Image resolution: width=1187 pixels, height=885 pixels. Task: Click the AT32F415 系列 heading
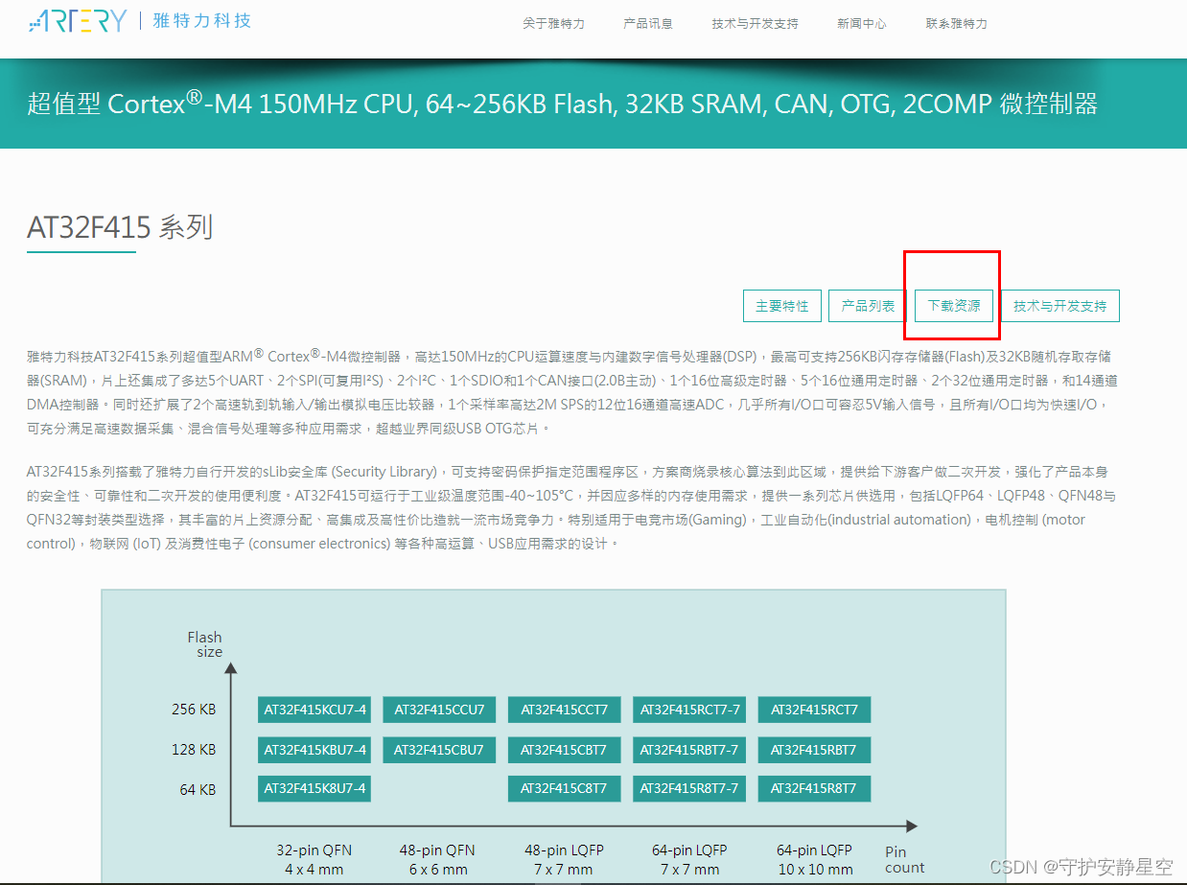120,227
